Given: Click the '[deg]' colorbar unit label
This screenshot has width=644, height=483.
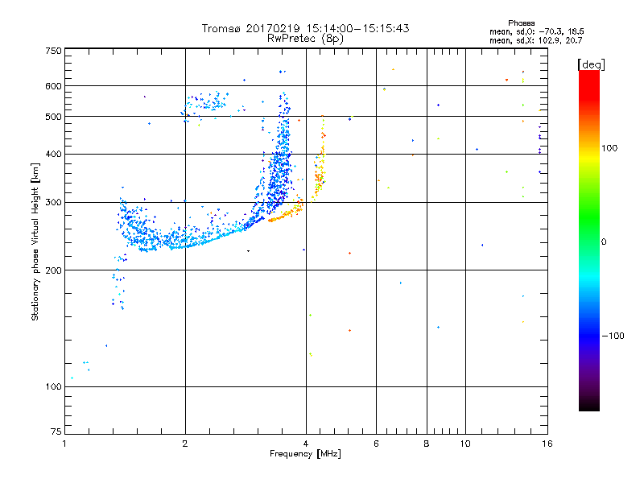Looking at the screenshot, I should pyautogui.click(x=591, y=64).
